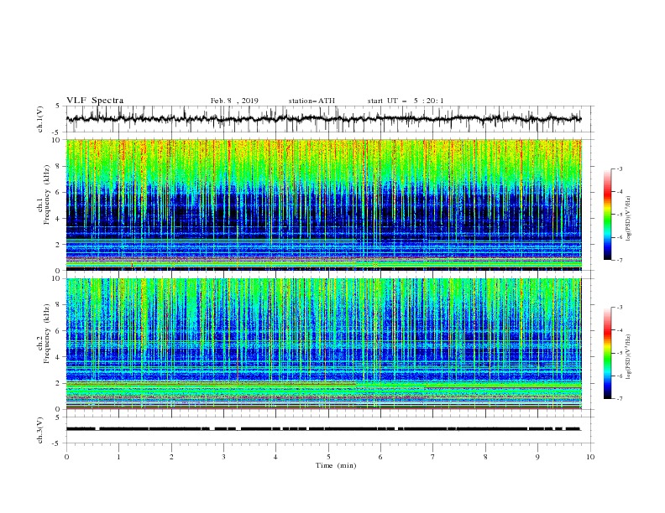Click the "-3" label on ch.1 colorbar
The height and width of the screenshot is (513, 665).
pos(619,168)
